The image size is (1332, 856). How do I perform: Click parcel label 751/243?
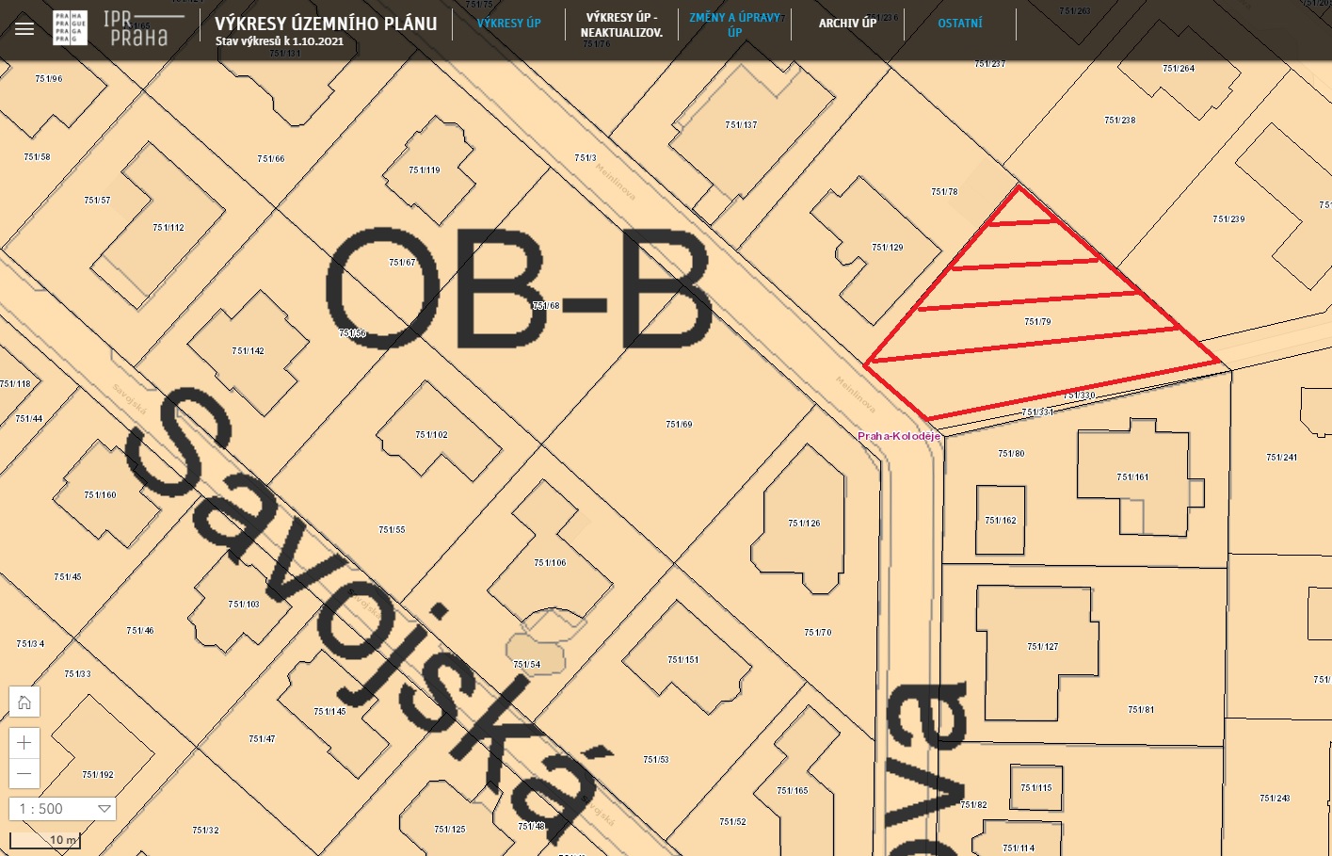(x=1275, y=799)
